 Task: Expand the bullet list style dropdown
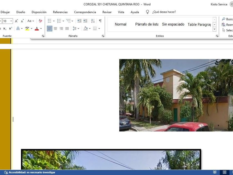pyautogui.click(x=54, y=21)
